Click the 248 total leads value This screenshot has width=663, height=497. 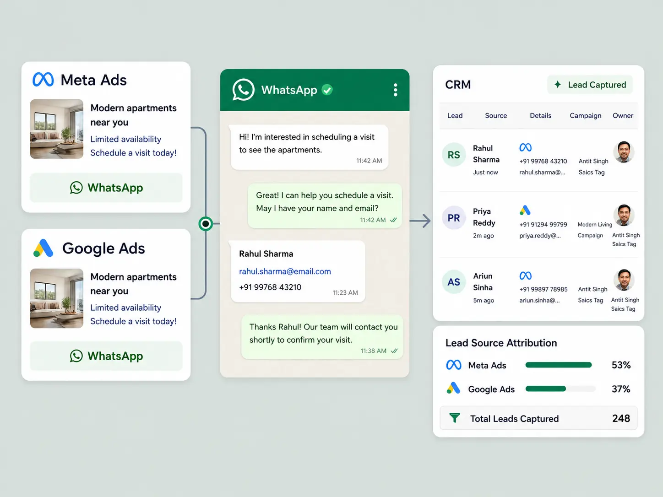tap(621, 418)
